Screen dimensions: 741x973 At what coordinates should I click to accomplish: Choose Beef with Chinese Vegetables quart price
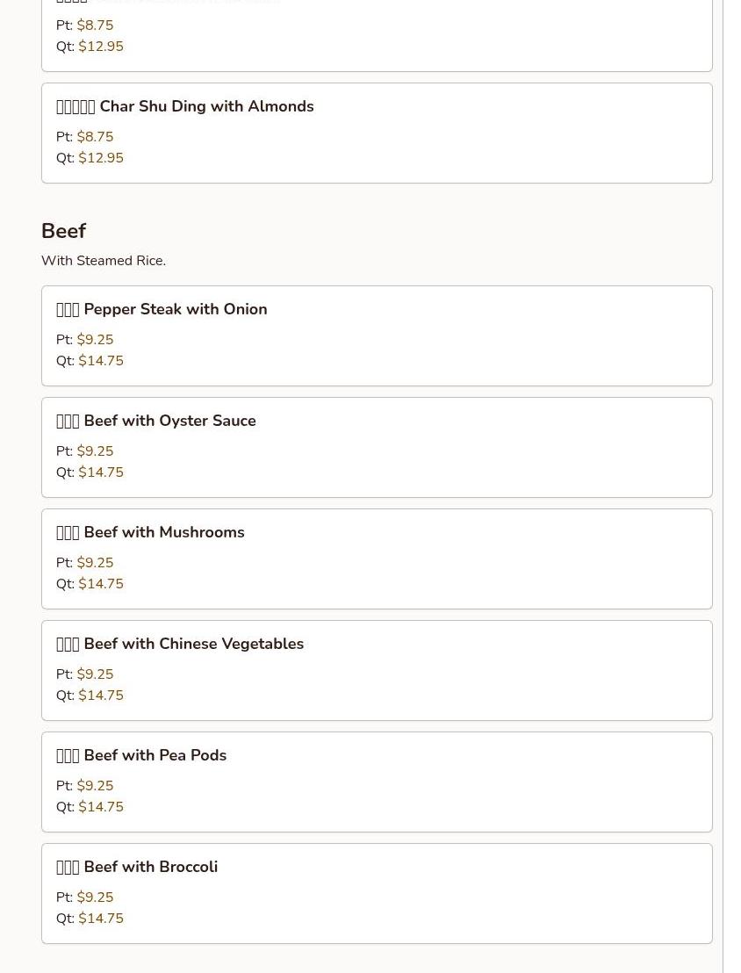(x=101, y=696)
